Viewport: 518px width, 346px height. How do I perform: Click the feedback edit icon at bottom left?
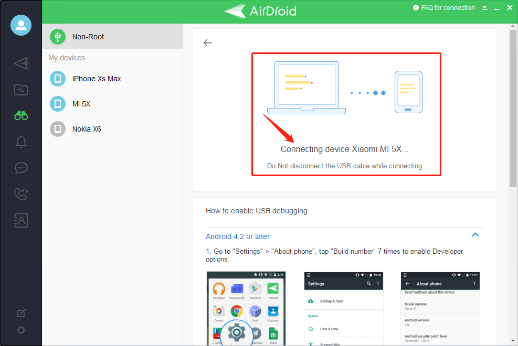[21, 313]
